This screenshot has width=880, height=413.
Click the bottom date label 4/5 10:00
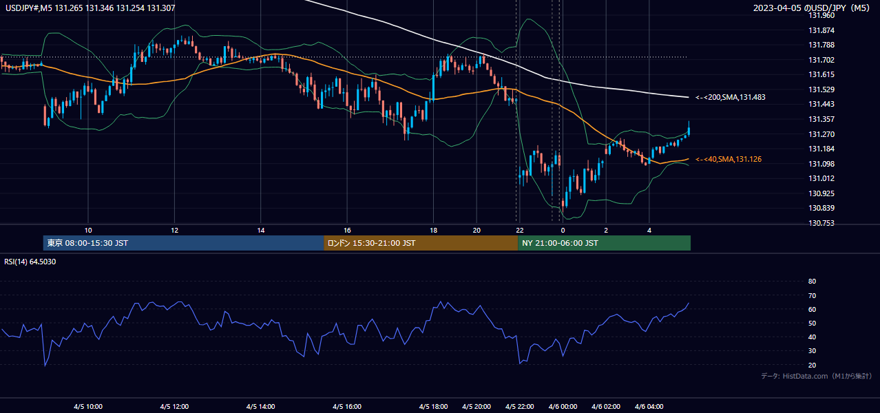click(87, 407)
